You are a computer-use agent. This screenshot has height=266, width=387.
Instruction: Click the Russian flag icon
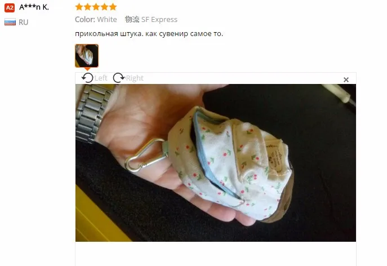coord(10,22)
